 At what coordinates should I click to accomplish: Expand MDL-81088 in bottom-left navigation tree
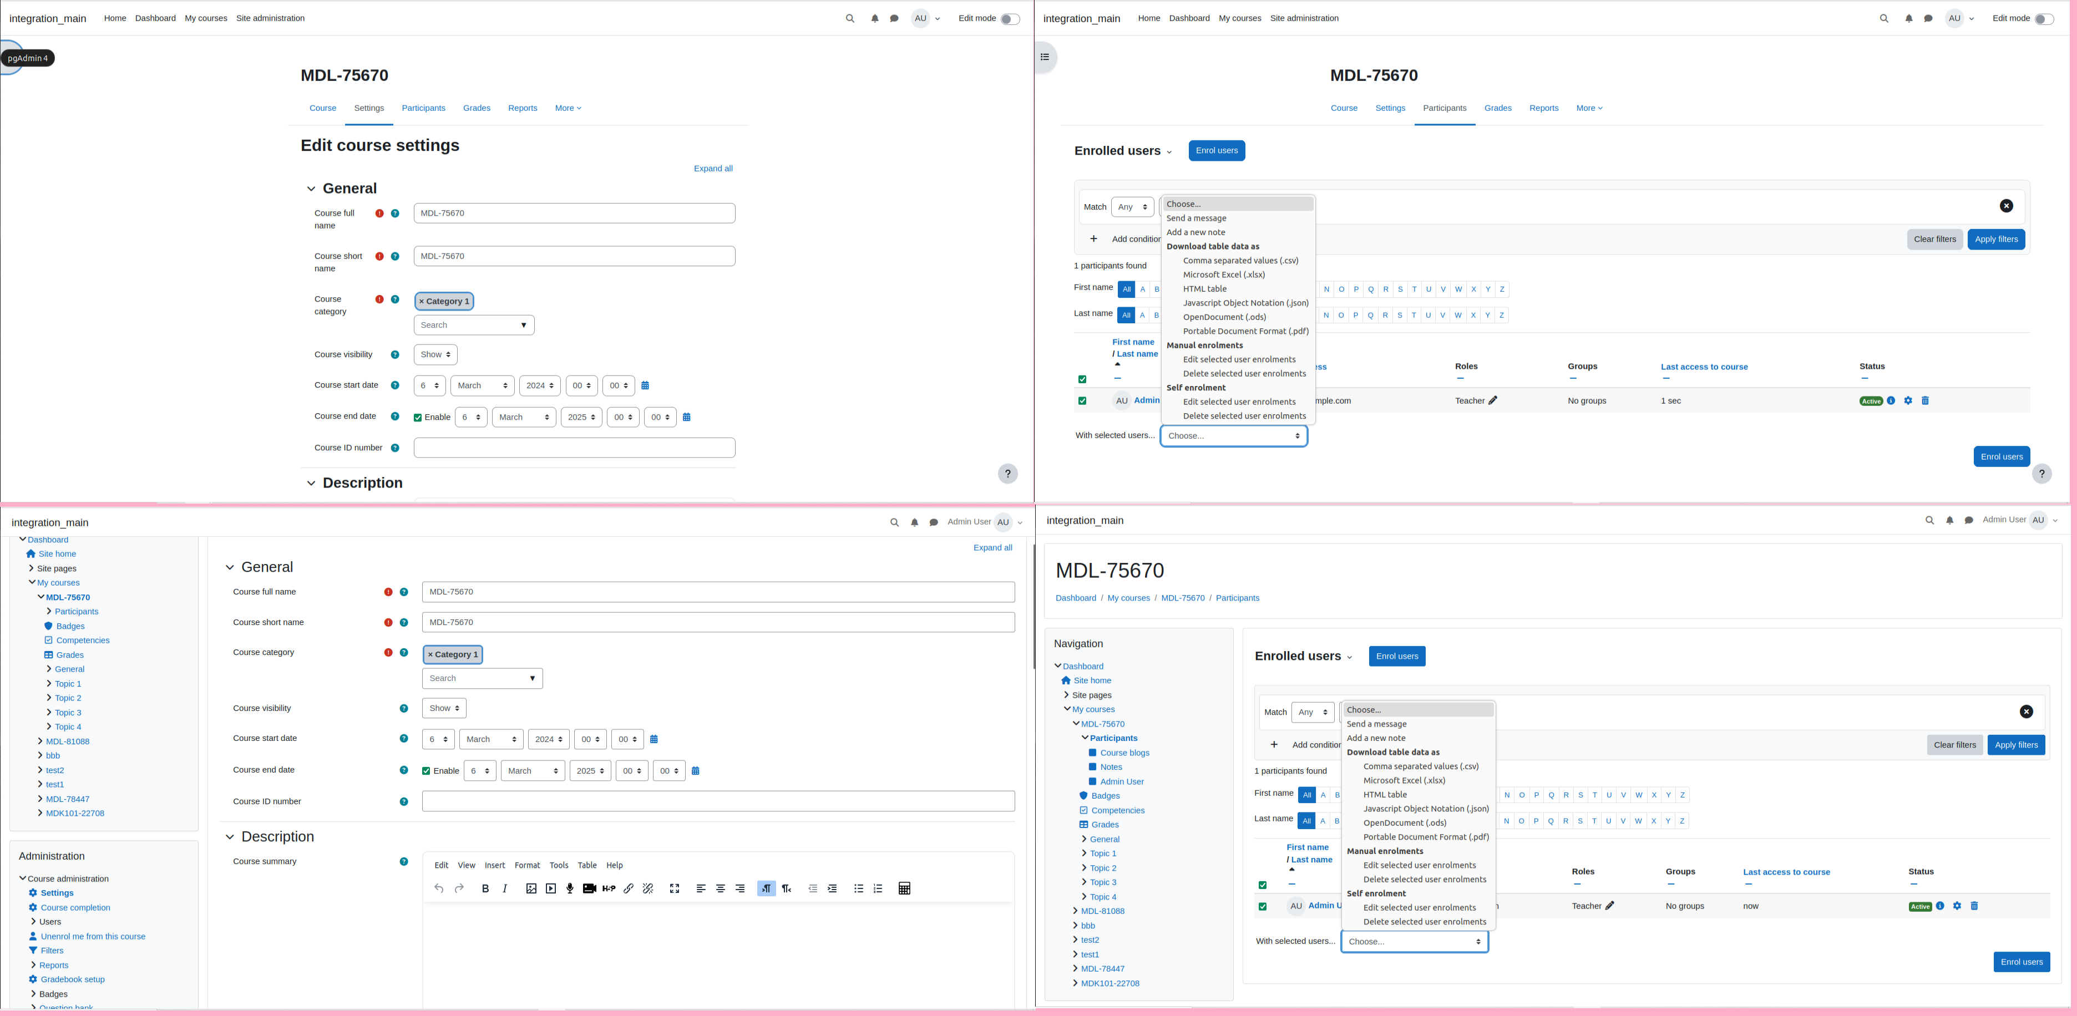[x=40, y=741]
